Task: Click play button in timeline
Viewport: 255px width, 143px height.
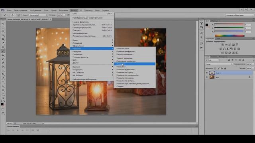Action: [x=18, y=130]
